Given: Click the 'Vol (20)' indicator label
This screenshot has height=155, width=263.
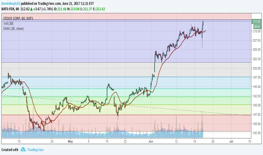Looking at the screenshot, I should click(x=8, y=23).
